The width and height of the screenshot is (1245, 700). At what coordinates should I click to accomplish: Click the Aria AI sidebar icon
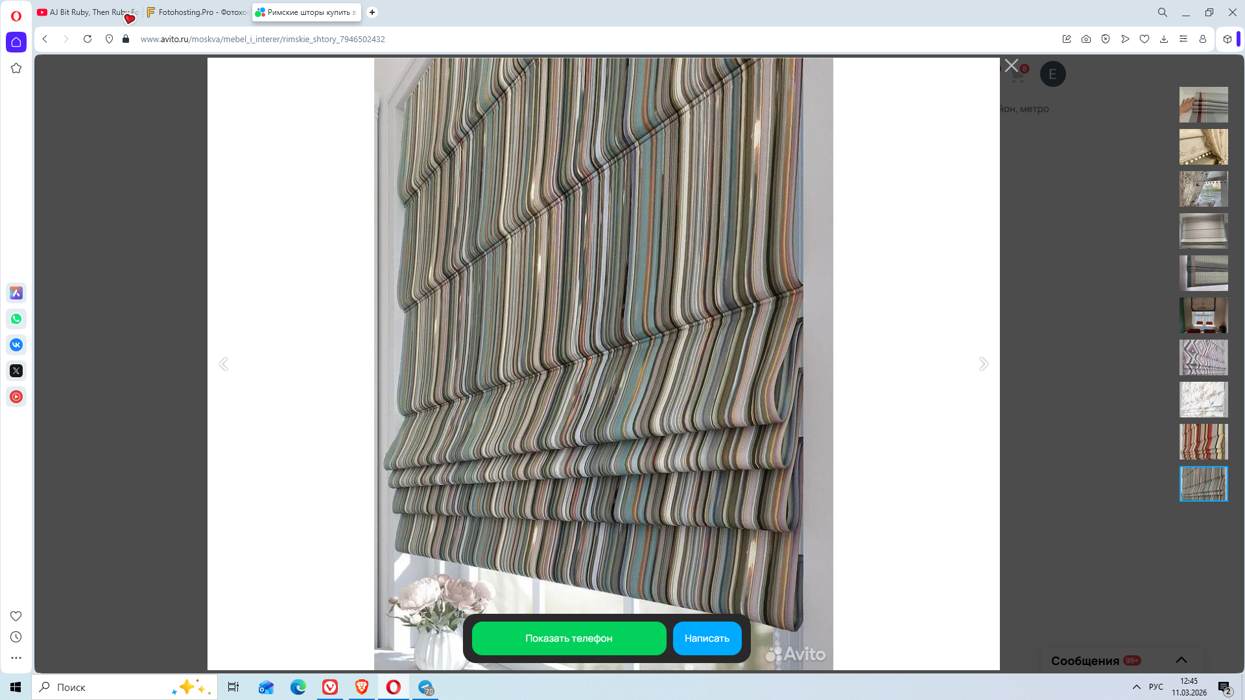tap(16, 293)
